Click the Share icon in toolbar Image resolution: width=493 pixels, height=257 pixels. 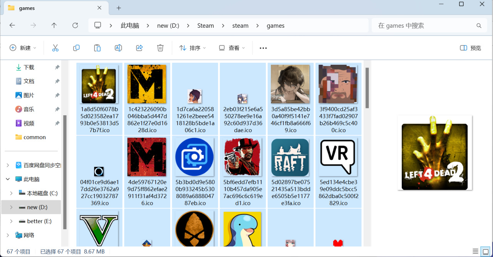(139, 48)
